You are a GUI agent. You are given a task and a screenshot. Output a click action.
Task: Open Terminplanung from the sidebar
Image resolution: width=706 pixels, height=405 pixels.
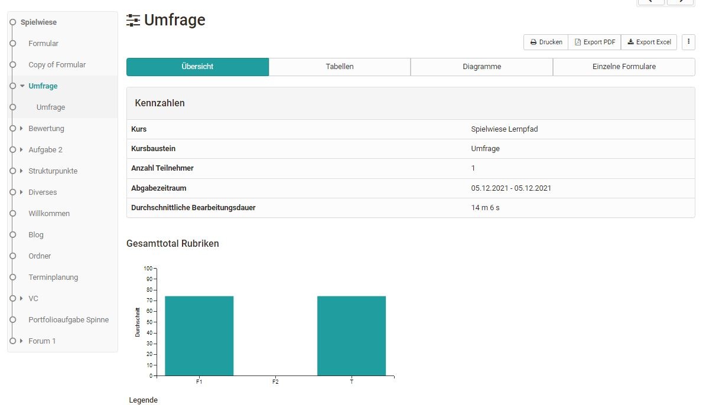click(54, 277)
